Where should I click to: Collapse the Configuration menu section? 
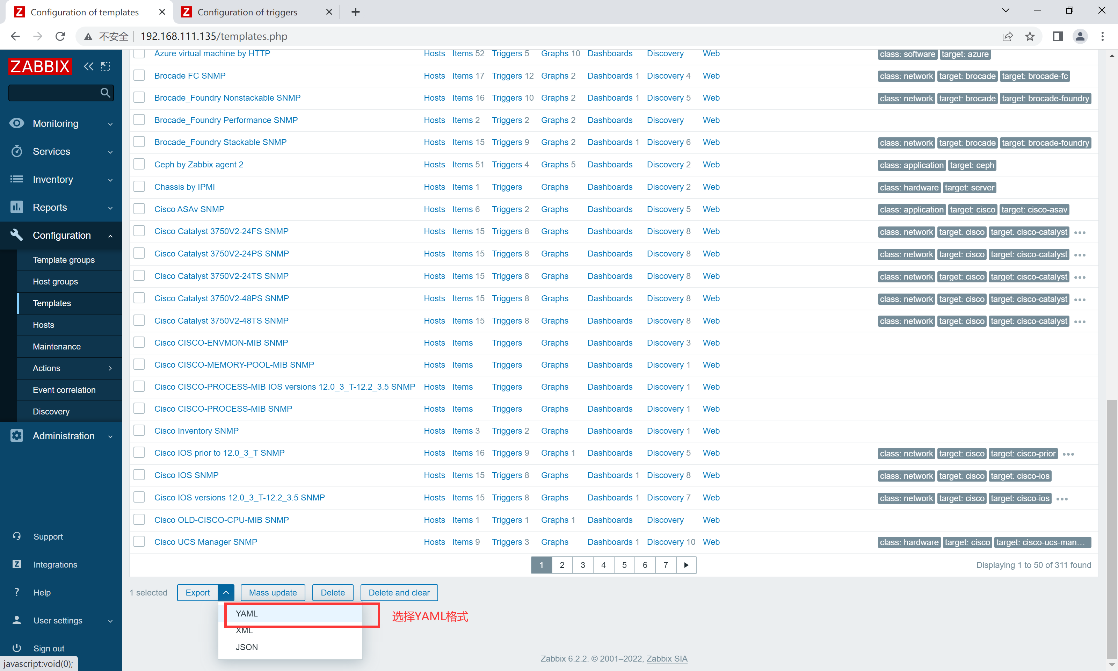point(110,236)
